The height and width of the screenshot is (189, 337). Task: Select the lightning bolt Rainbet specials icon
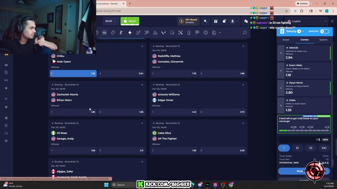point(130,33)
